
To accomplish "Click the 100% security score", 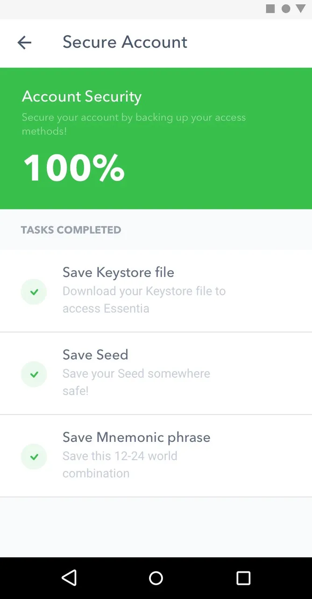I will click(x=74, y=168).
